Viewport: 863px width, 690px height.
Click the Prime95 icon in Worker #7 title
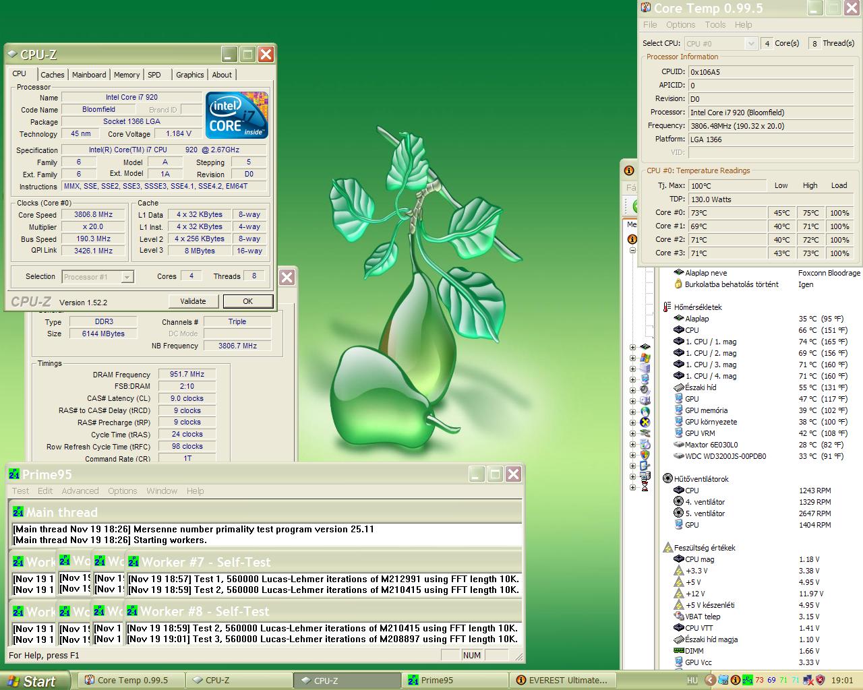pyautogui.click(x=133, y=562)
